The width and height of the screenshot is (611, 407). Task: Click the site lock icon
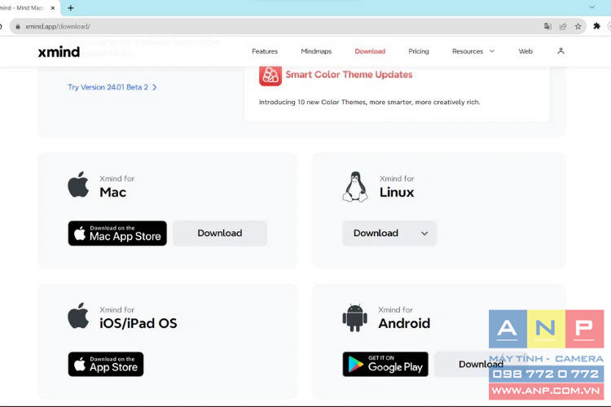point(18,27)
